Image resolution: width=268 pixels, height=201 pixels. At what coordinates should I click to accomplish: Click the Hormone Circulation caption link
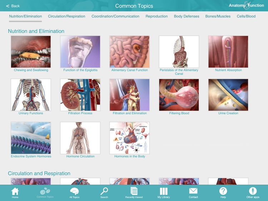pos(80,156)
